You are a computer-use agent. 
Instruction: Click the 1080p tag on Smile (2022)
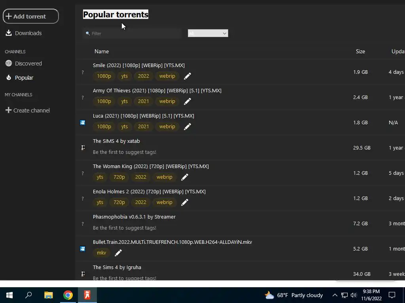tap(104, 76)
